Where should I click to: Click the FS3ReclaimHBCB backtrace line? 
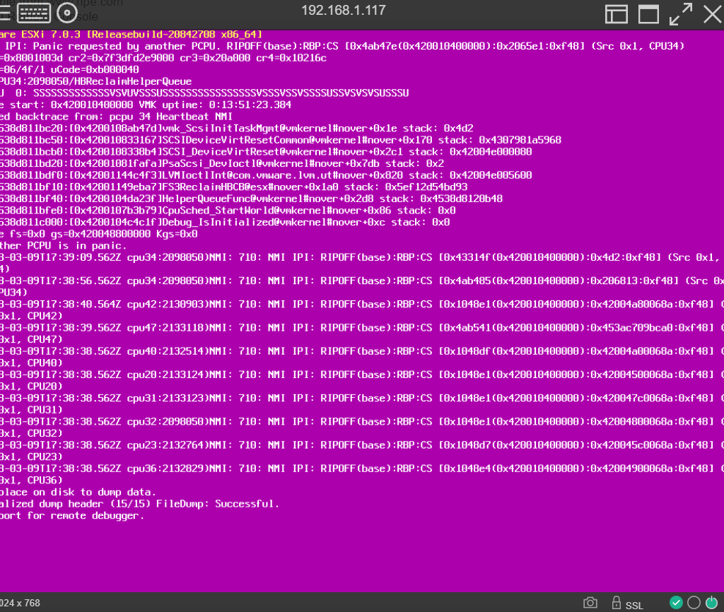[233, 187]
